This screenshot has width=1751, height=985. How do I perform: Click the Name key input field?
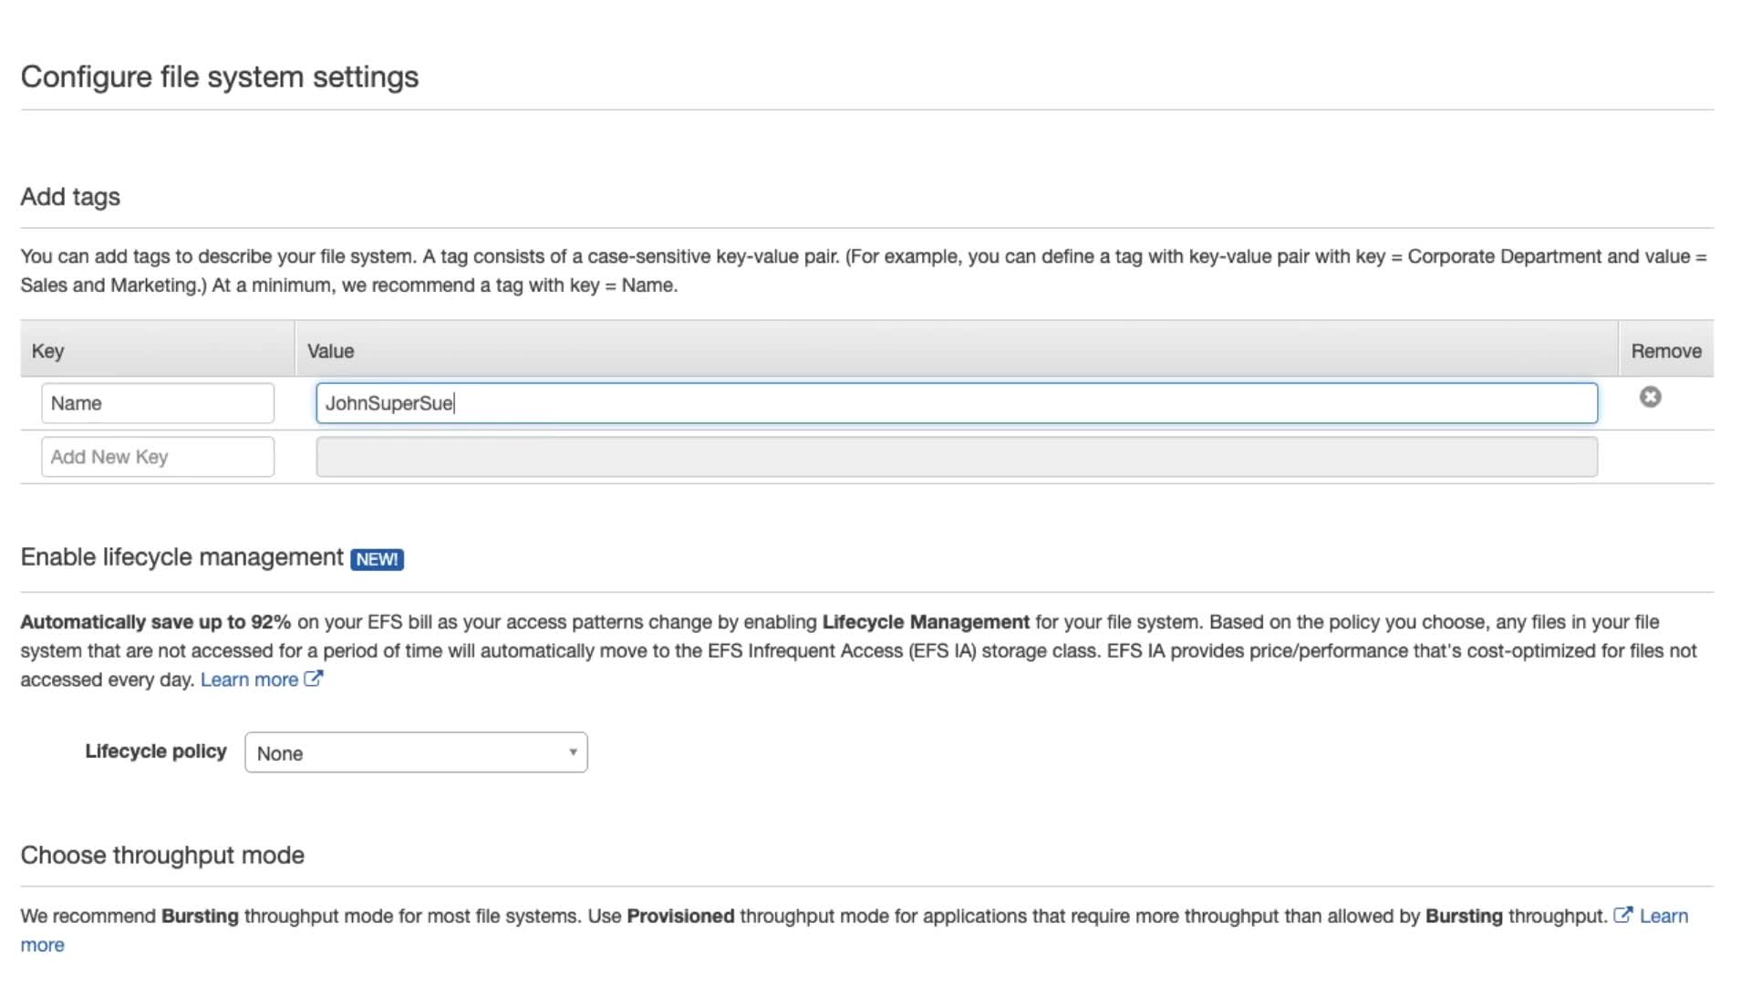[x=157, y=403]
